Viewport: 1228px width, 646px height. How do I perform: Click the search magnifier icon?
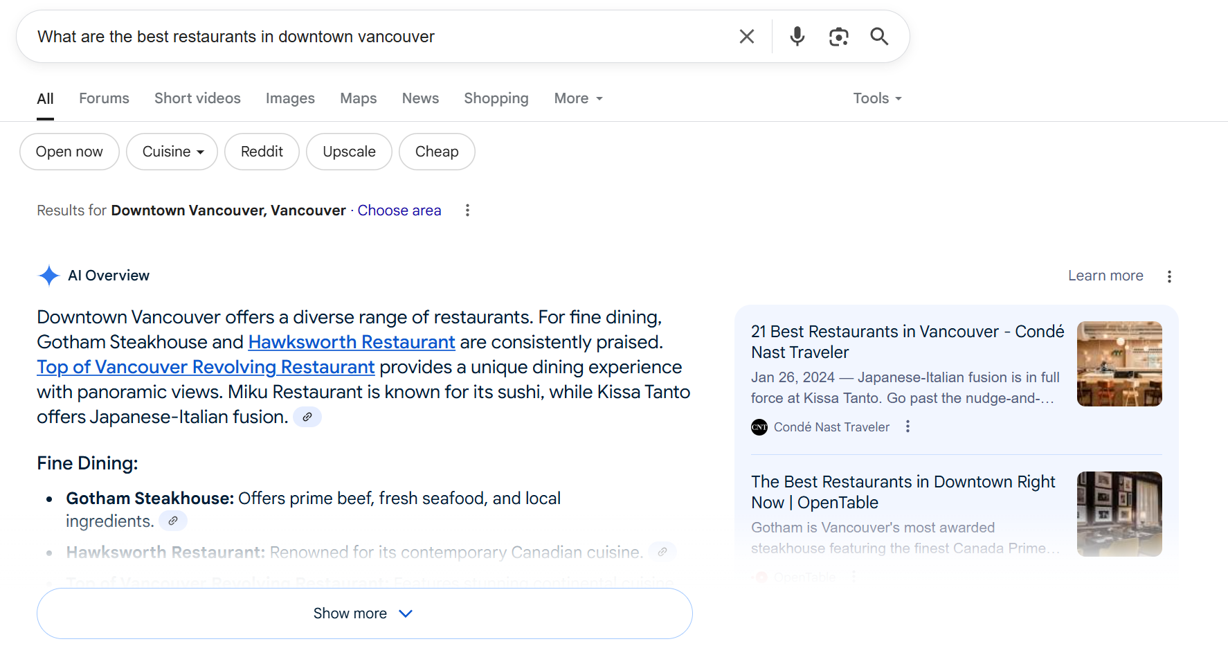pos(878,36)
